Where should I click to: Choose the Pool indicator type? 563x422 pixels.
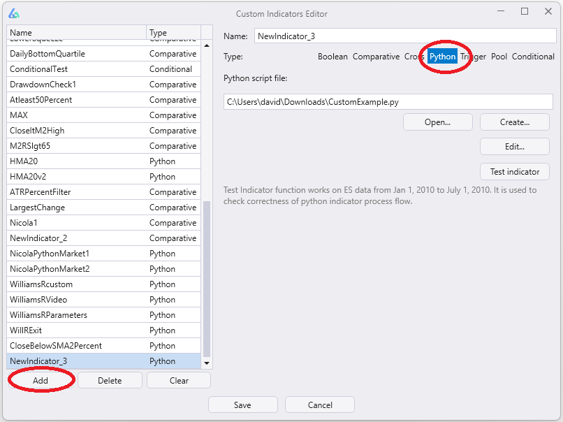(x=499, y=57)
